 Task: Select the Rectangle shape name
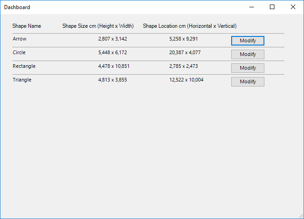pyautogui.click(x=24, y=66)
